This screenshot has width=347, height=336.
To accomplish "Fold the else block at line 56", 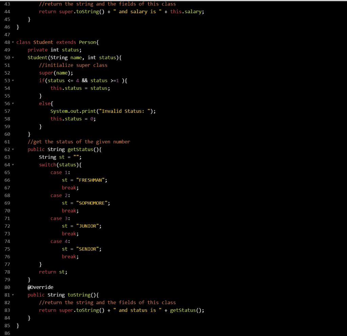I will point(13,103).
